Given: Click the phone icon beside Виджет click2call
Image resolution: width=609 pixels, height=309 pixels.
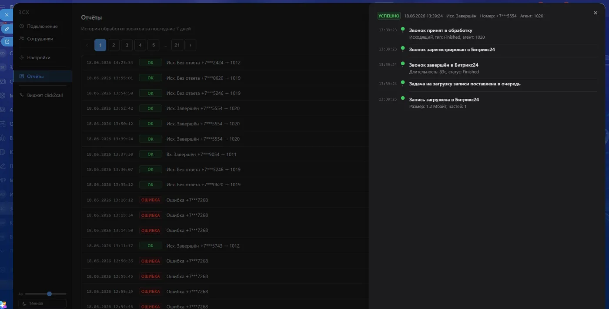Looking at the screenshot, I should (22, 95).
